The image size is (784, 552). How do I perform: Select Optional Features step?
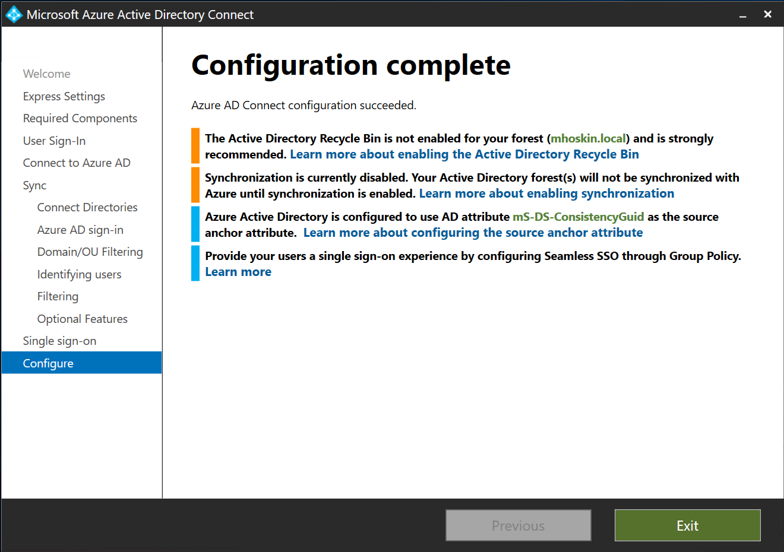(82, 319)
